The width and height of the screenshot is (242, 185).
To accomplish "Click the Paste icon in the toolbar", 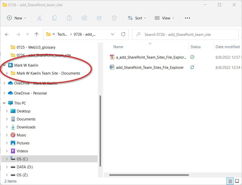I will tap(69, 18).
